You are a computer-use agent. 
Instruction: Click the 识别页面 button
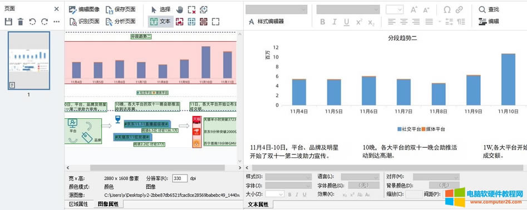coord(85,22)
